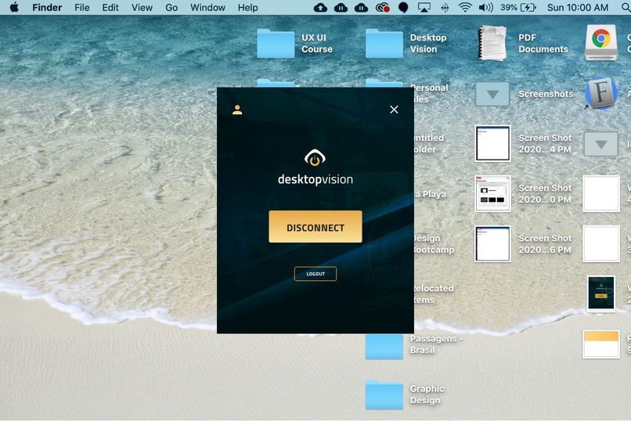The height and width of the screenshot is (421, 631).
Task: Click the second paused cloud menu bar icon
Action: pyautogui.click(x=361, y=8)
